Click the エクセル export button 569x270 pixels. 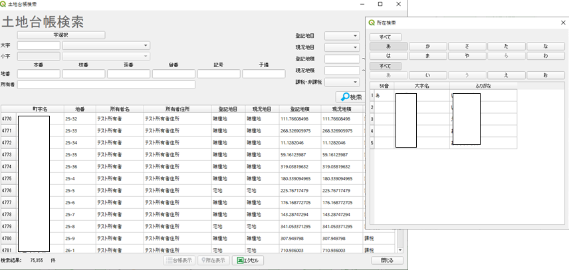[248, 261]
